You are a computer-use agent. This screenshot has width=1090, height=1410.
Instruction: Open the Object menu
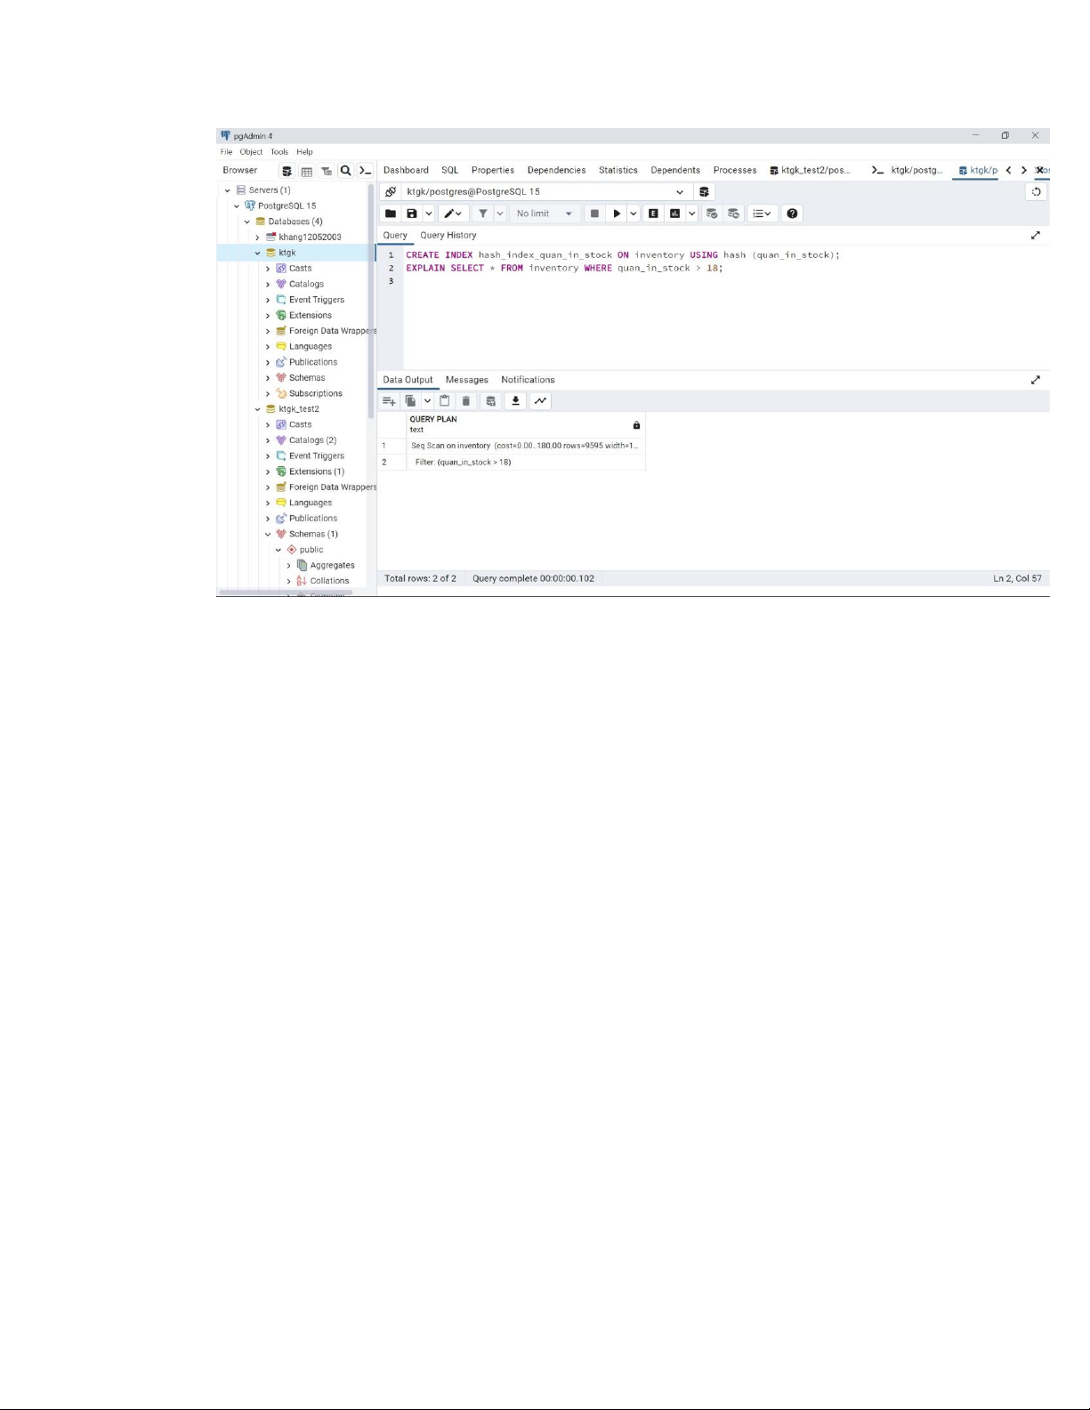251,152
